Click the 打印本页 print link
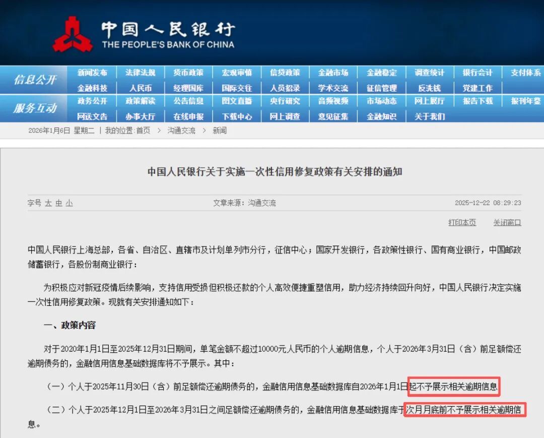The width and height of the screenshot is (544, 438). (x=462, y=222)
